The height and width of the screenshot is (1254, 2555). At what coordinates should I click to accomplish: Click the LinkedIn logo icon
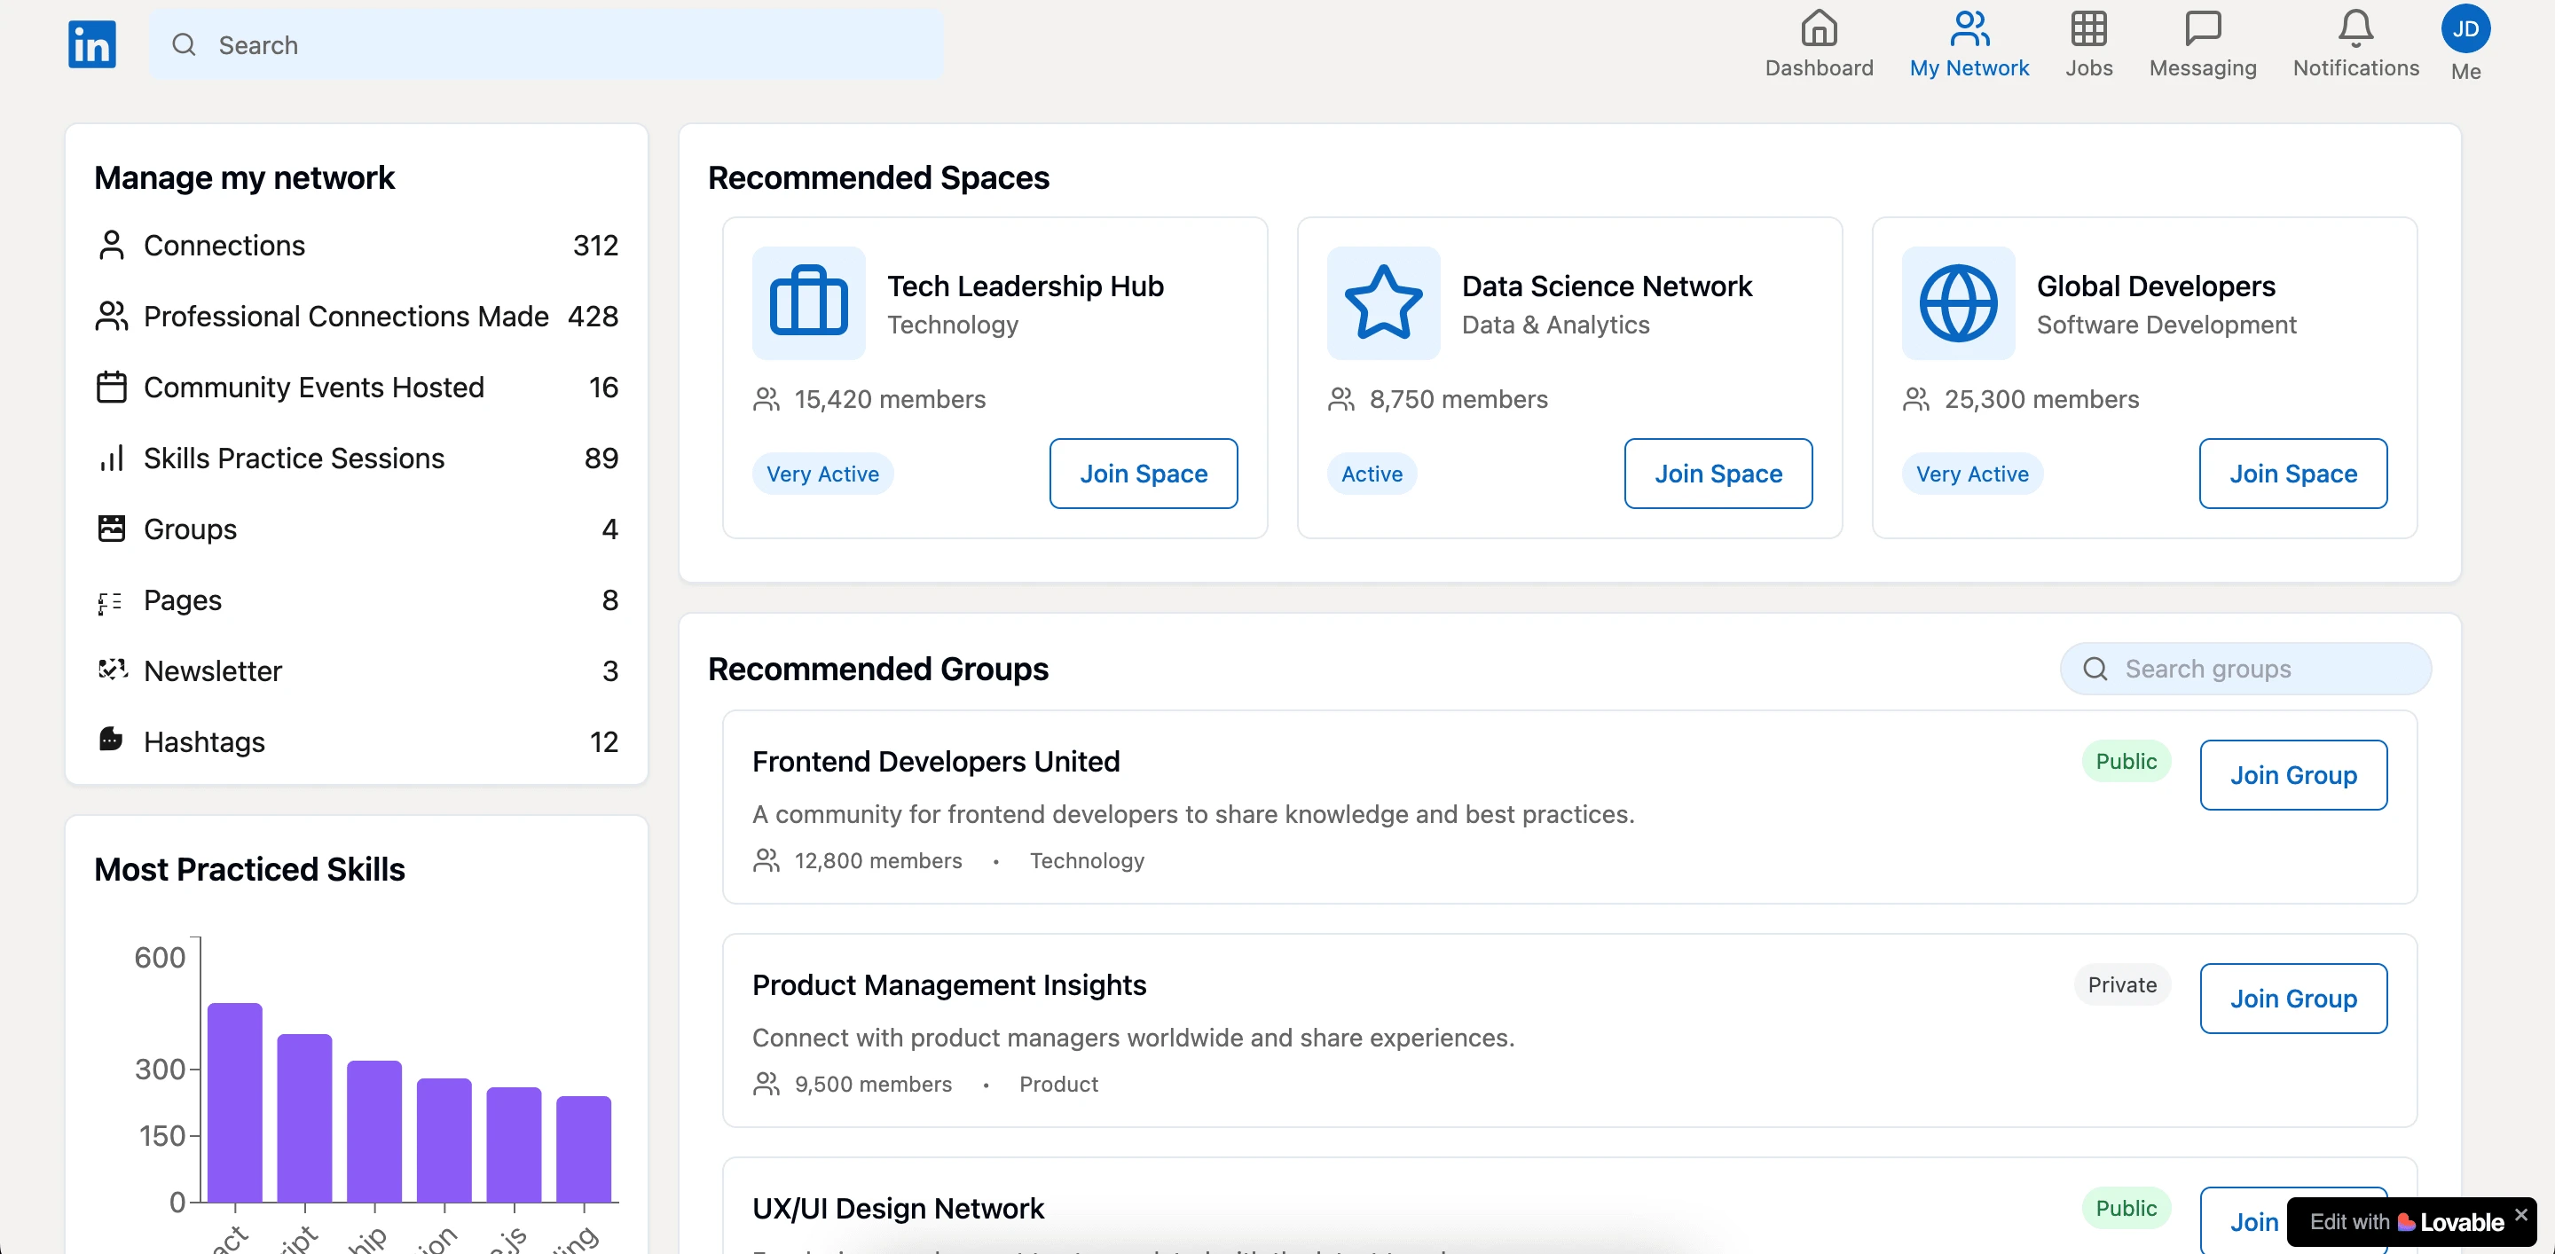(91, 44)
